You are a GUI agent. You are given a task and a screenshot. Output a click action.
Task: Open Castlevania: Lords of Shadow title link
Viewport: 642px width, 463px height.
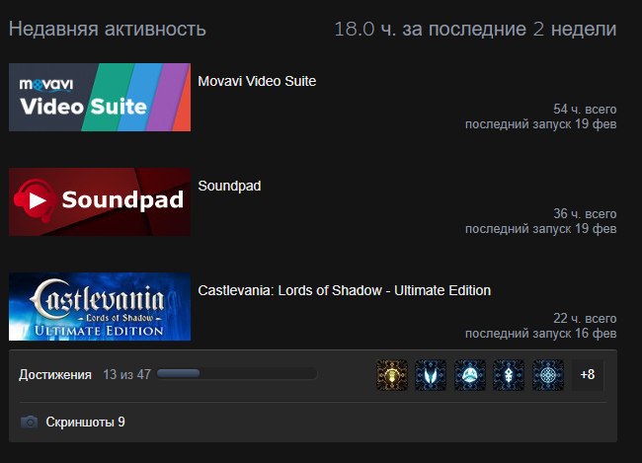(x=345, y=290)
